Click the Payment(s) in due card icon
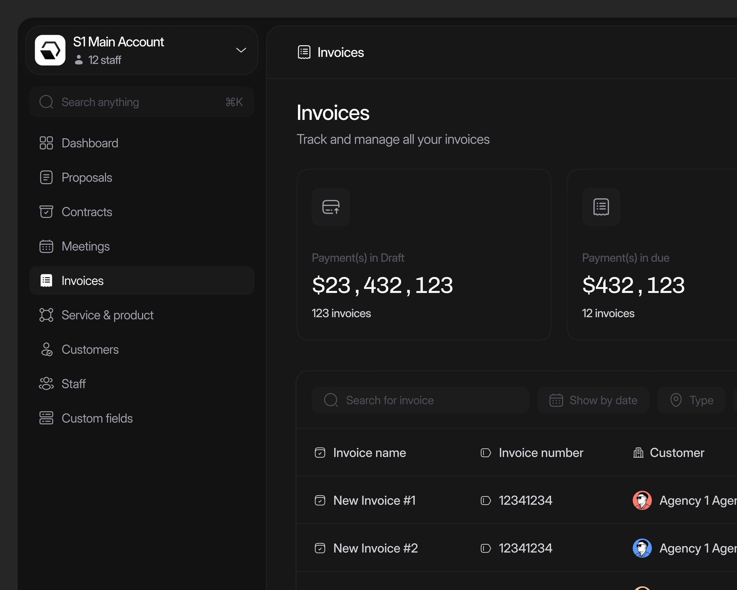The width and height of the screenshot is (737, 590). (x=601, y=207)
